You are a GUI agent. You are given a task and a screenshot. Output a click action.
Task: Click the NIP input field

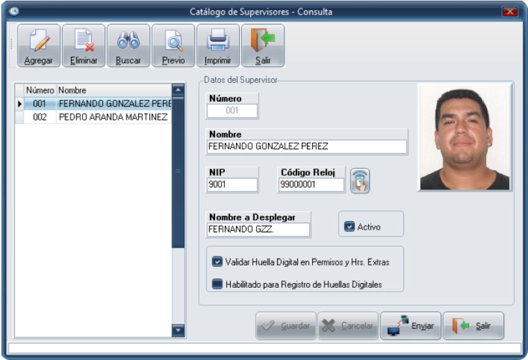coord(232,185)
